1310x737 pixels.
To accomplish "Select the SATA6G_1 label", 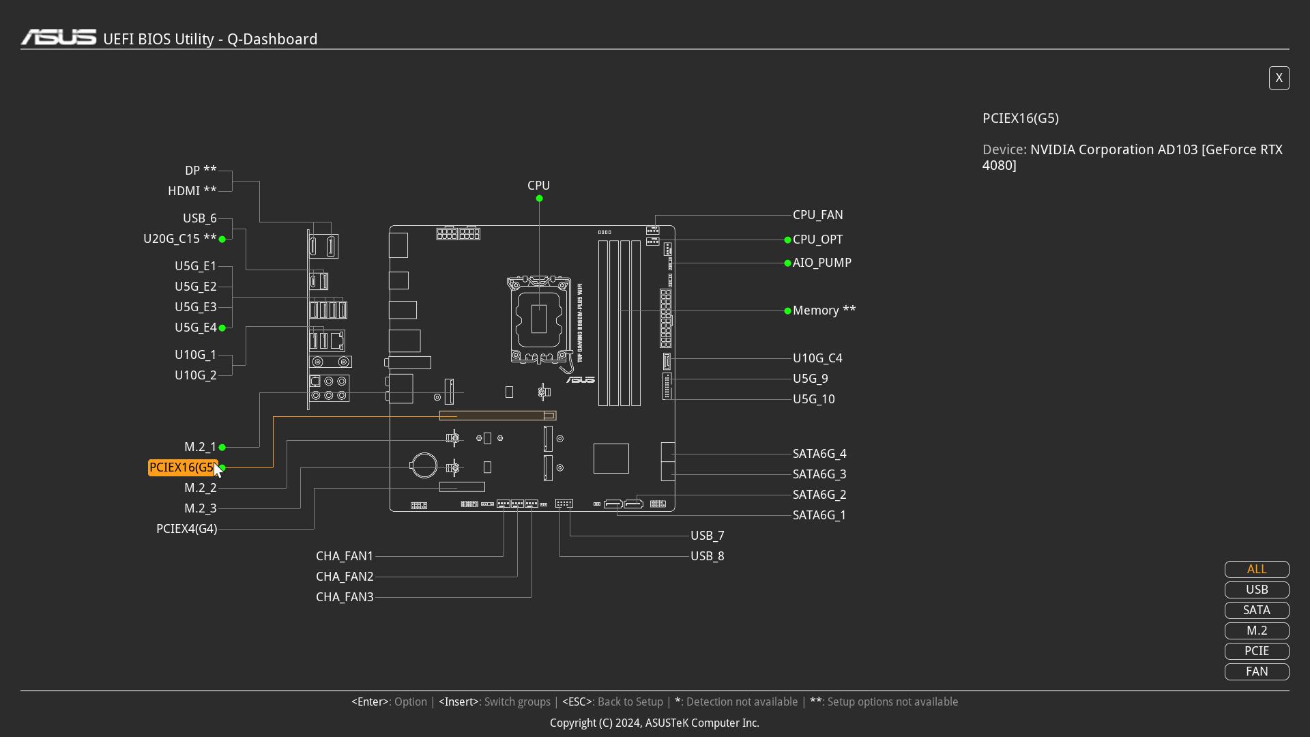I will 819,515.
